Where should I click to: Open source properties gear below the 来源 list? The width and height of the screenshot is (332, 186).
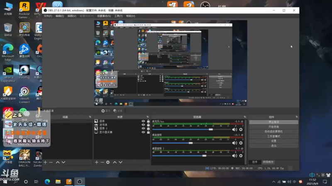click(x=108, y=162)
